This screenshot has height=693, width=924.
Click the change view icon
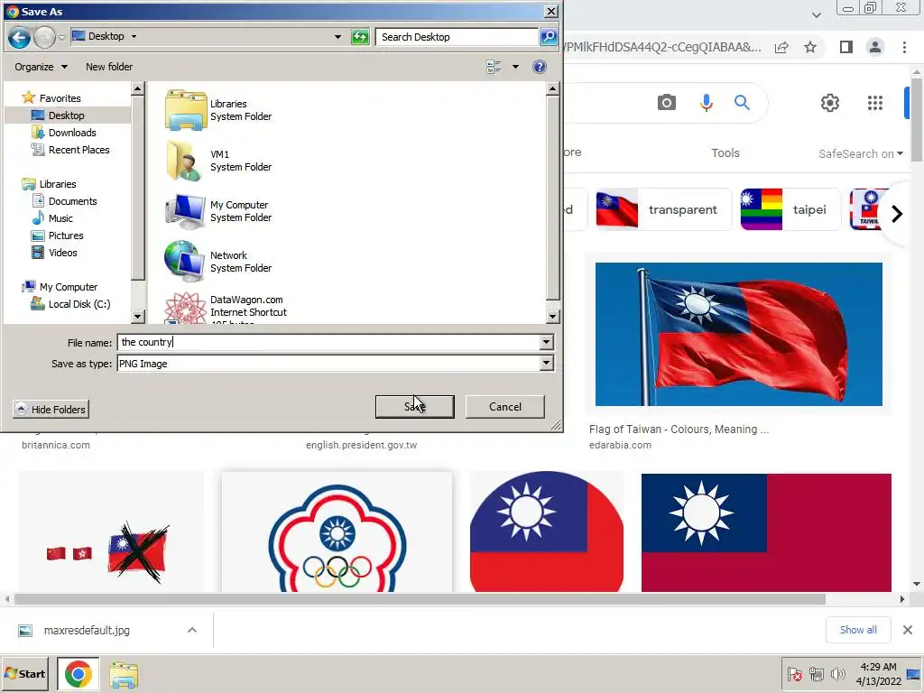(x=494, y=67)
